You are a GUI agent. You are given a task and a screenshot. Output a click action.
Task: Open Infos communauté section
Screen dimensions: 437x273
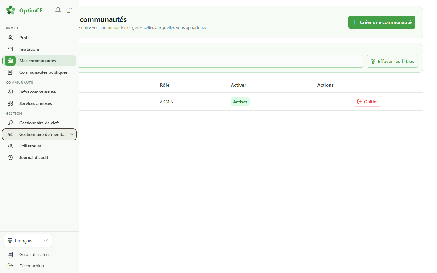[39, 92]
